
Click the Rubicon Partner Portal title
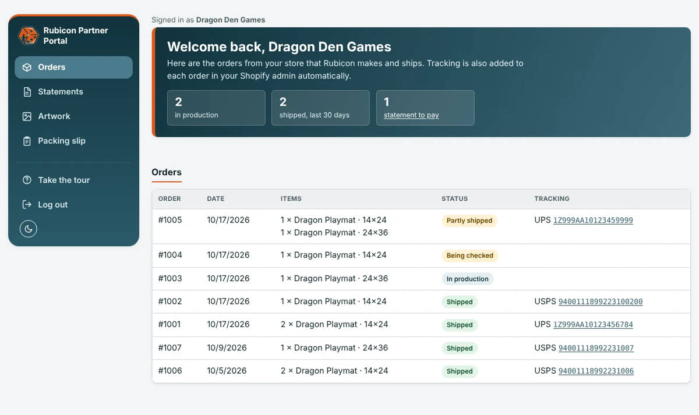pos(76,36)
